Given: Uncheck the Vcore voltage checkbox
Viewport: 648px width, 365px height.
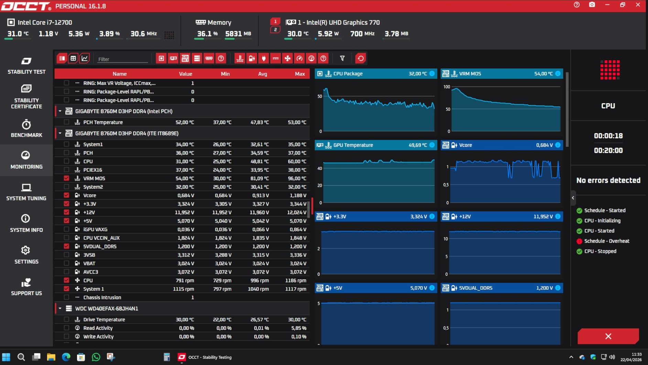Looking at the screenshot, I should (66, 195).
